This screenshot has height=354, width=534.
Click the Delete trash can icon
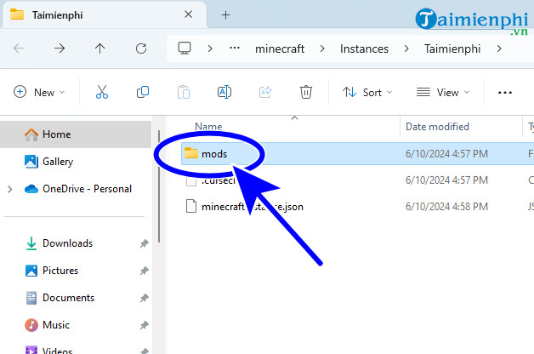click(x=306, y=92)
